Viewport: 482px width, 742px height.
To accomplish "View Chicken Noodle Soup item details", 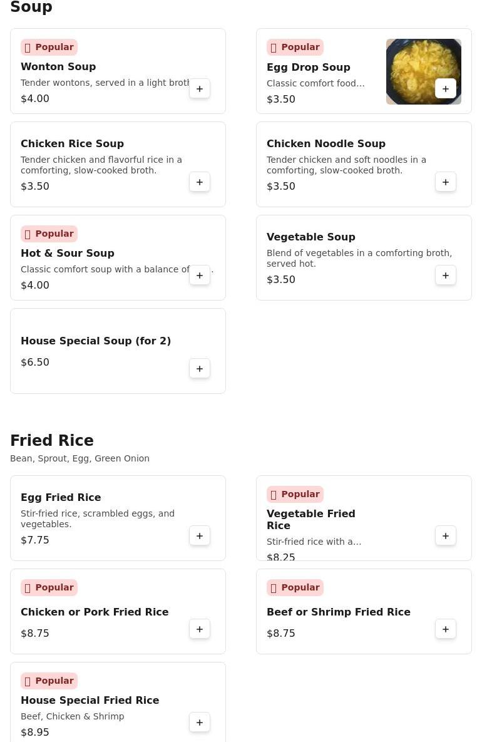I will pyautogui.click(x=326, y=144).
